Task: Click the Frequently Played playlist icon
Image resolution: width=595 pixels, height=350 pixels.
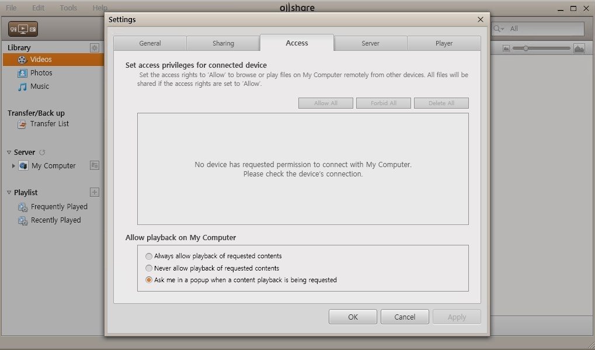Action: (23, 207)
